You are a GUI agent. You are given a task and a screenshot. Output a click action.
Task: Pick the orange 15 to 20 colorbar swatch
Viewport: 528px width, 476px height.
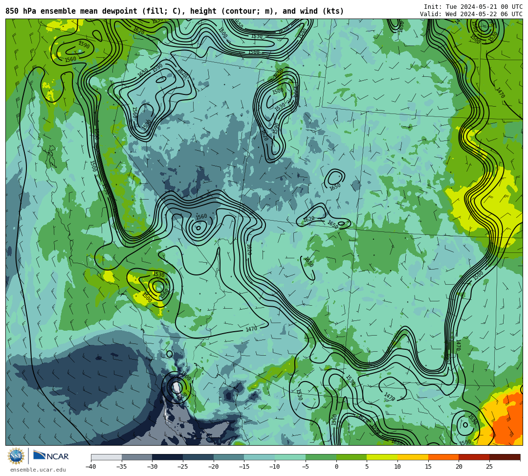pos(443,457)
